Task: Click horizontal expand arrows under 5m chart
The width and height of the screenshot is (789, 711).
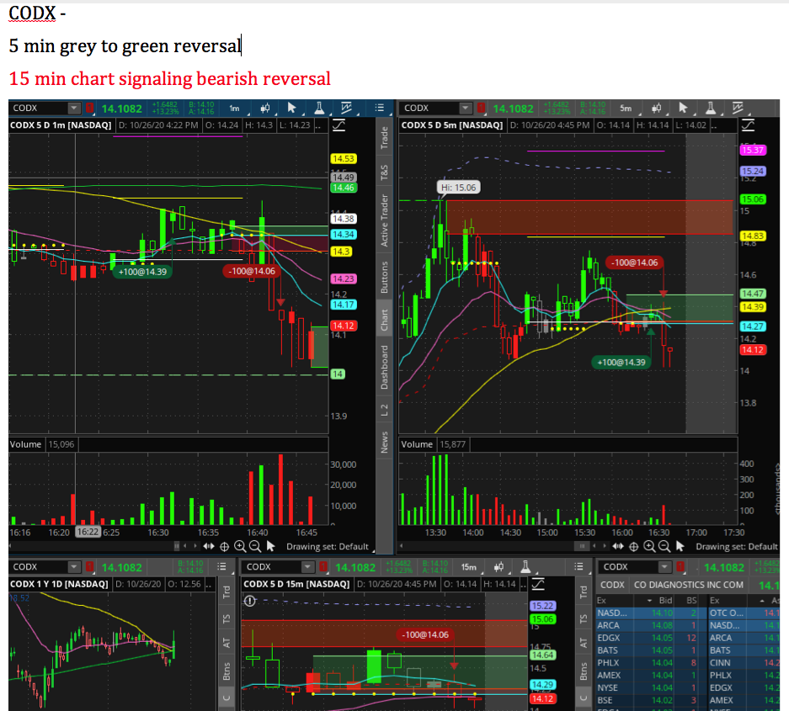Action: click(618, 547)
